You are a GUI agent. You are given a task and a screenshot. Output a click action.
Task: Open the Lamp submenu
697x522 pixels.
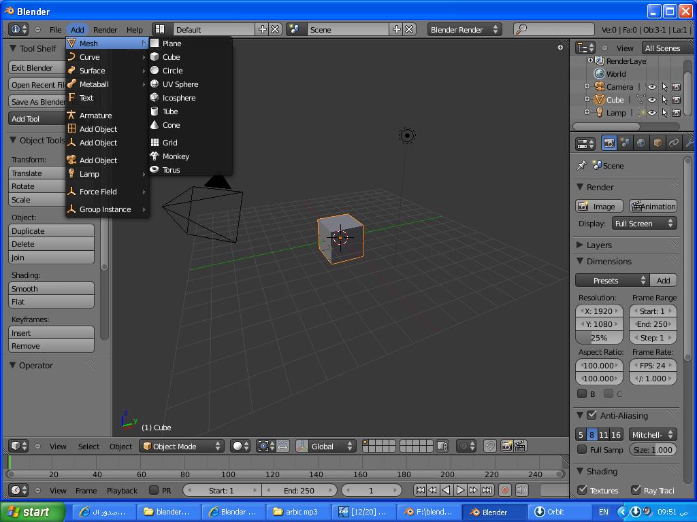coord(107,174)
